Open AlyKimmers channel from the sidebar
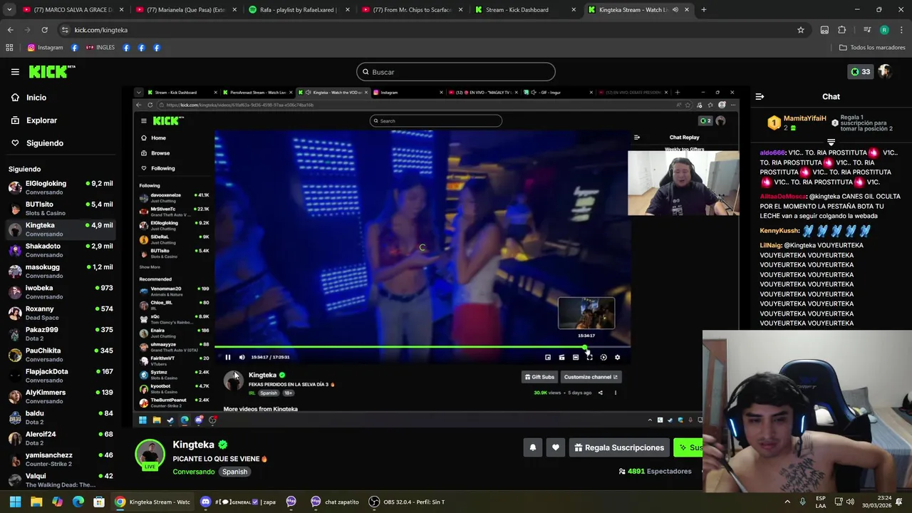The height and width of the screenshot is (513, 912). pos(60,397)
